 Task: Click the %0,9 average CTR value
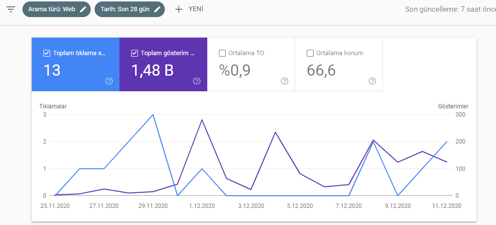235,70
